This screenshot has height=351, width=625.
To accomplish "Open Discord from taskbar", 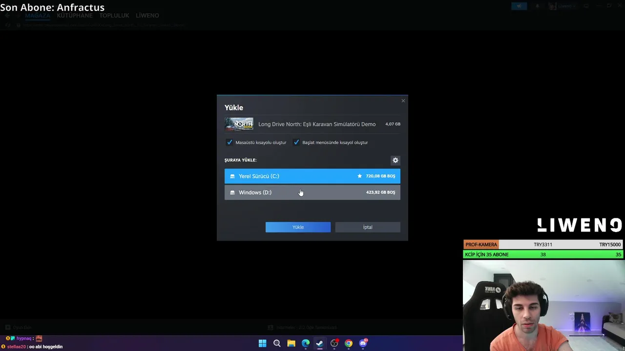I will click(x=363, y=343).
